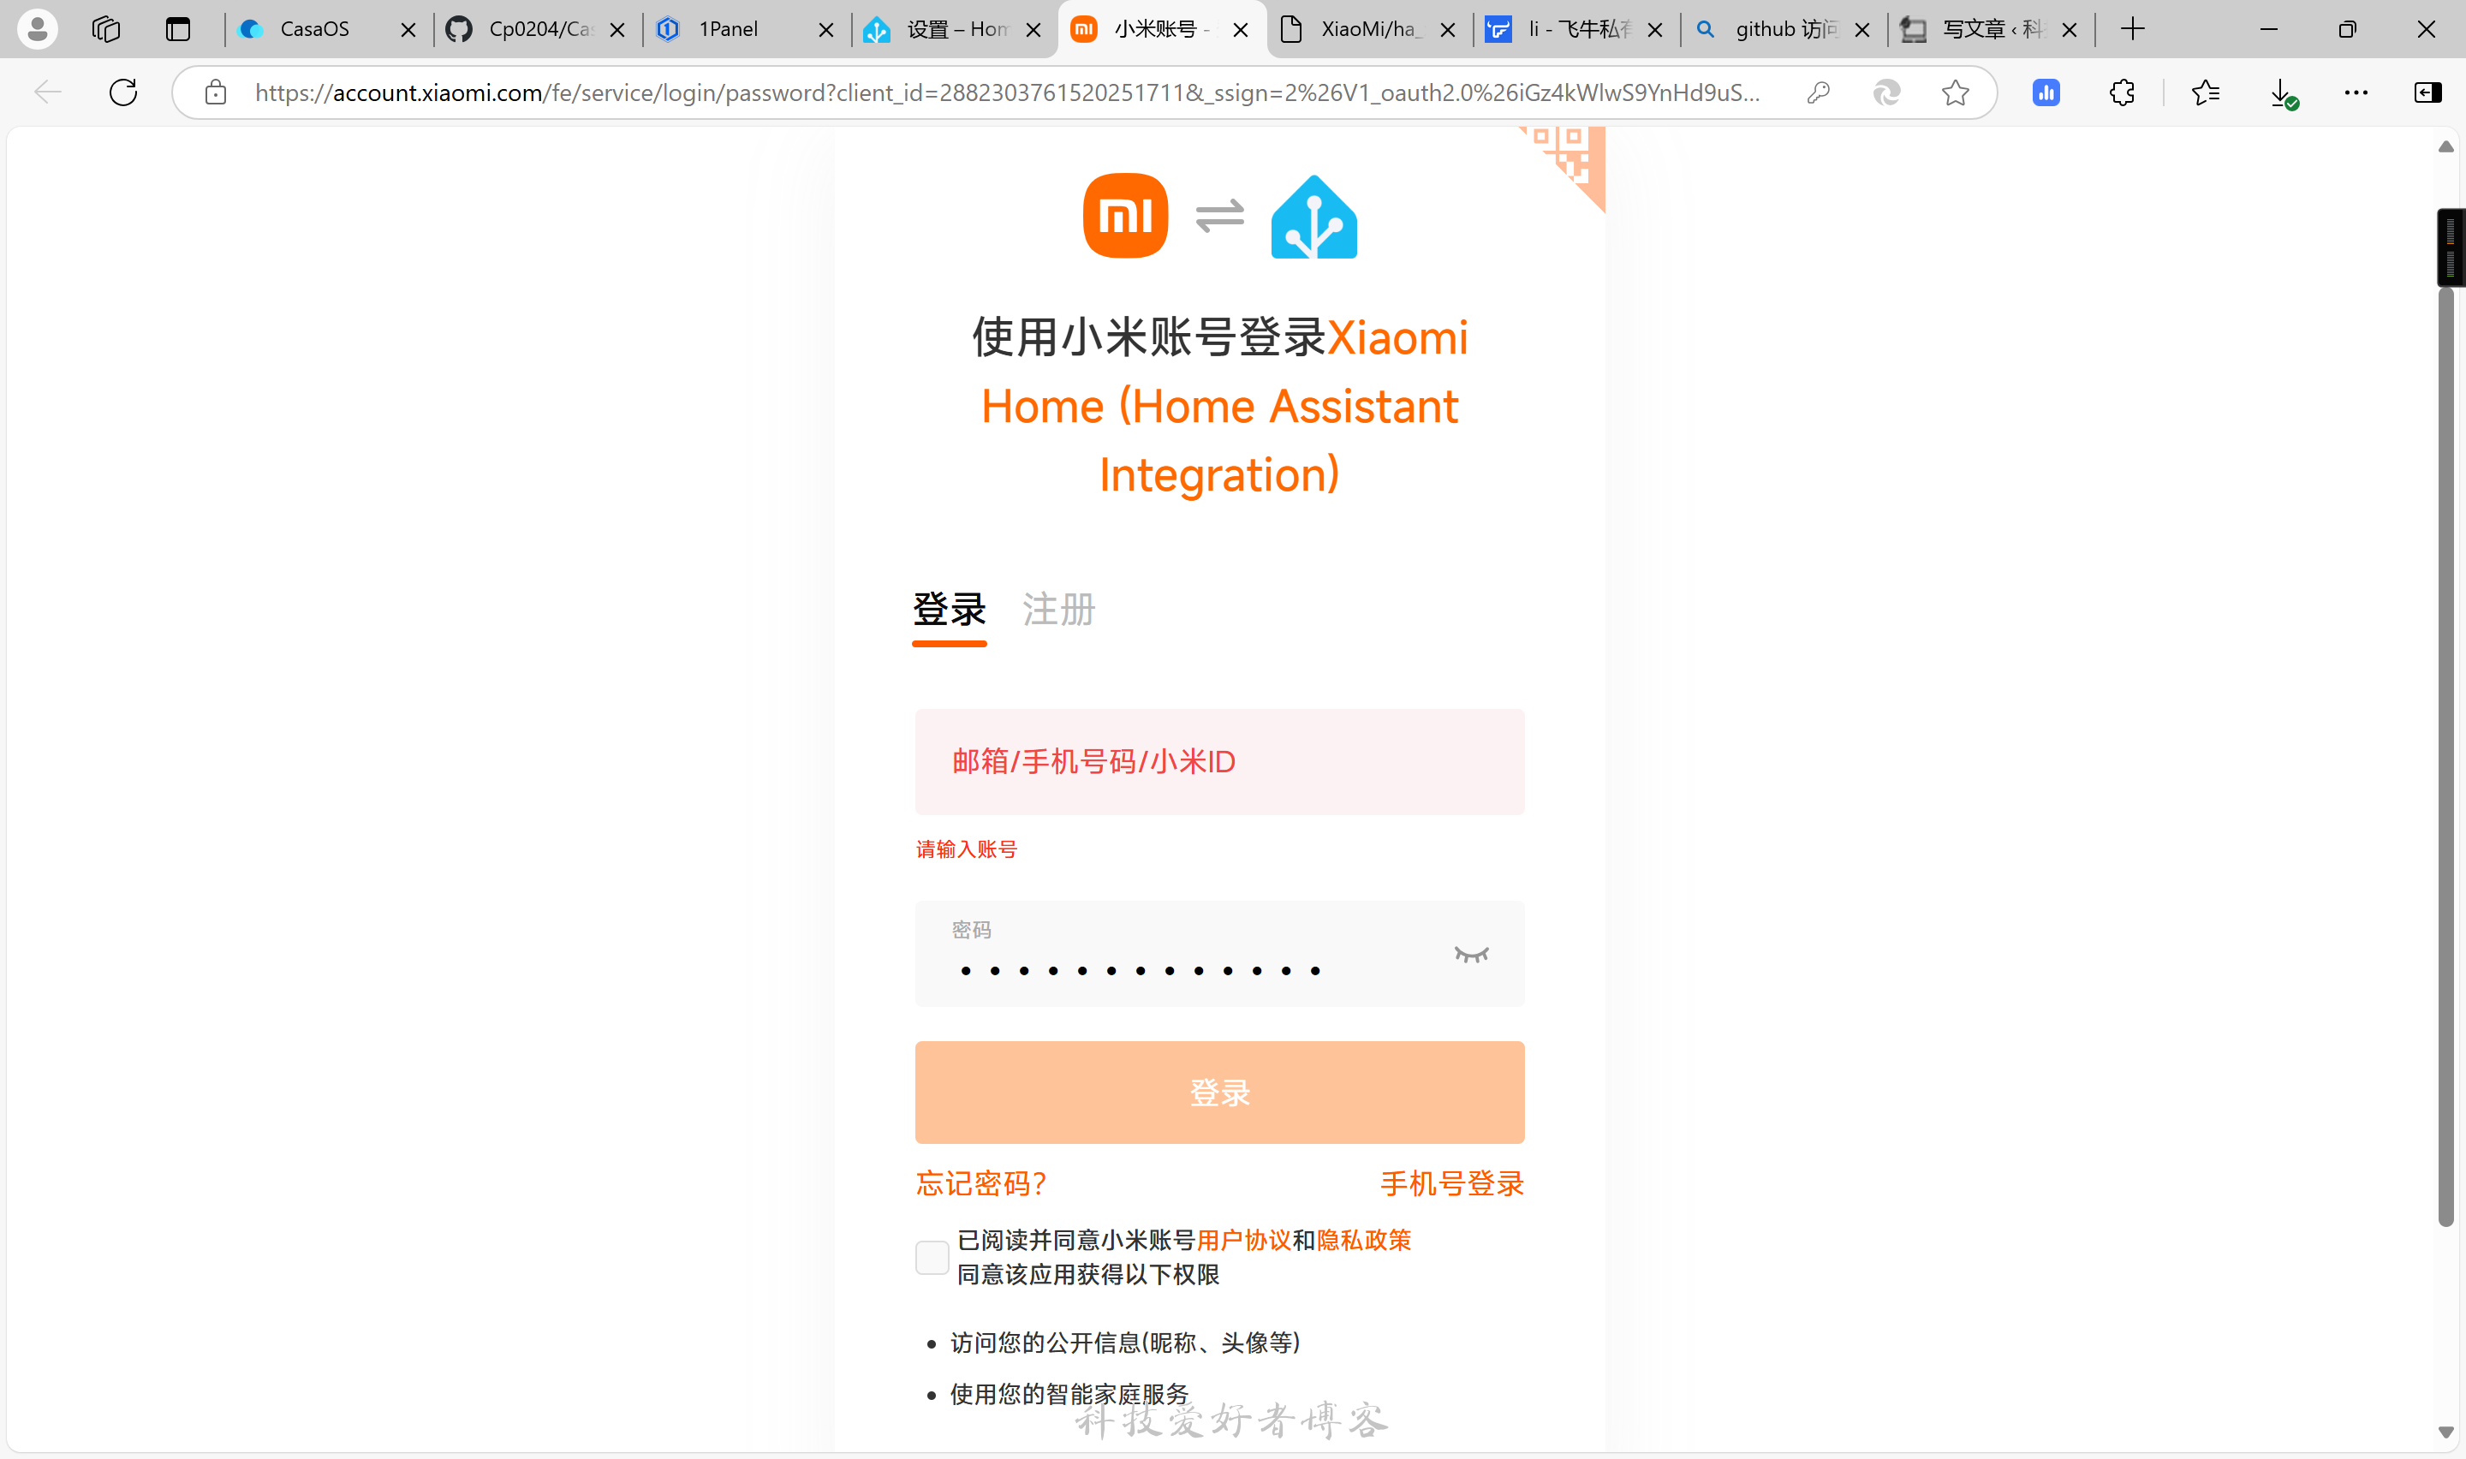
Task: Click the favorites star in the address bar
Action: click(x=1954, y=92)
